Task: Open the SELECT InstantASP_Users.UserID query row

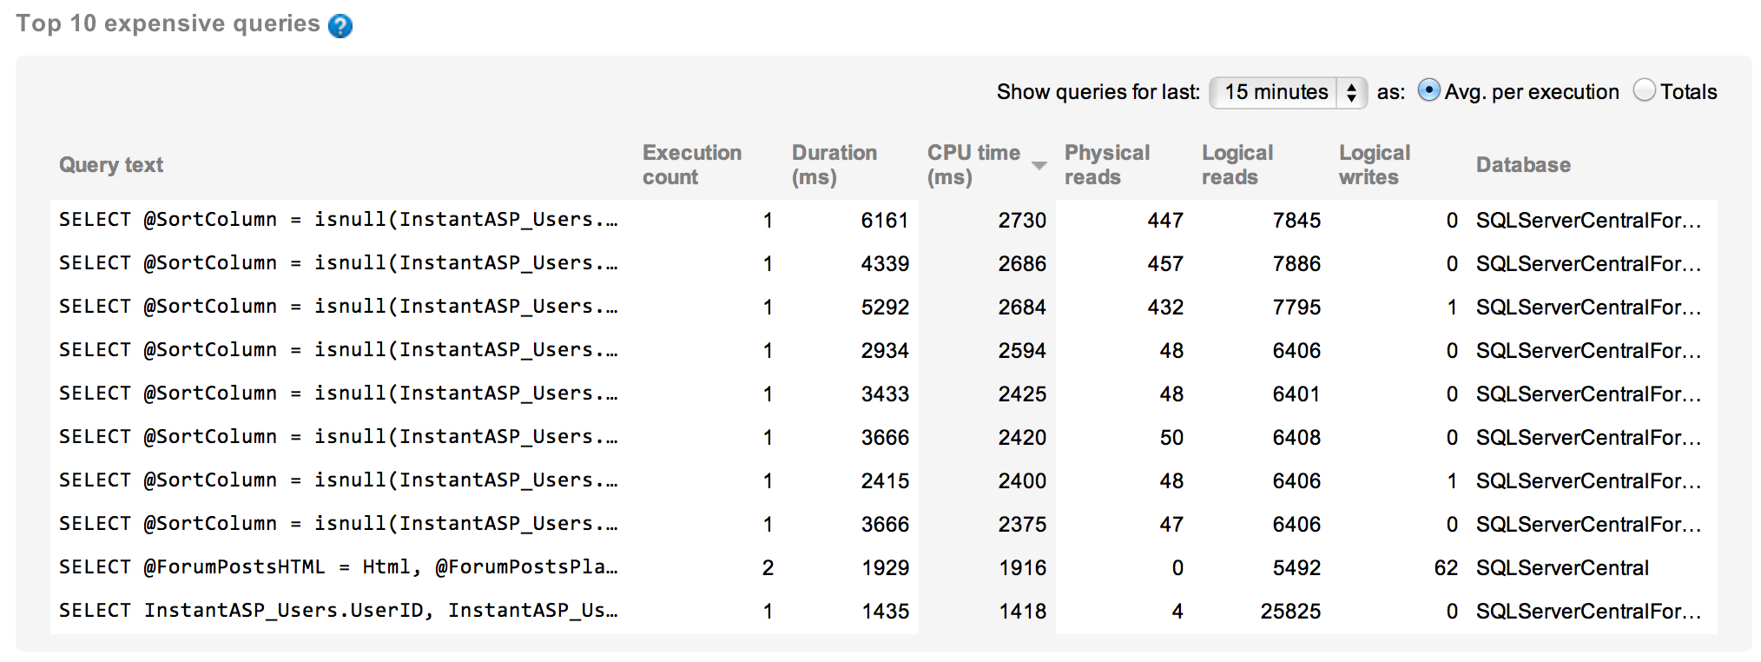Action: point(338,612)
